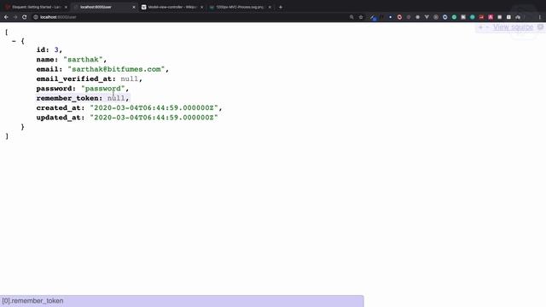Click the [0].remember_token path status bar
The height and width of the screenshot is (307, 546).
point(182,301)
